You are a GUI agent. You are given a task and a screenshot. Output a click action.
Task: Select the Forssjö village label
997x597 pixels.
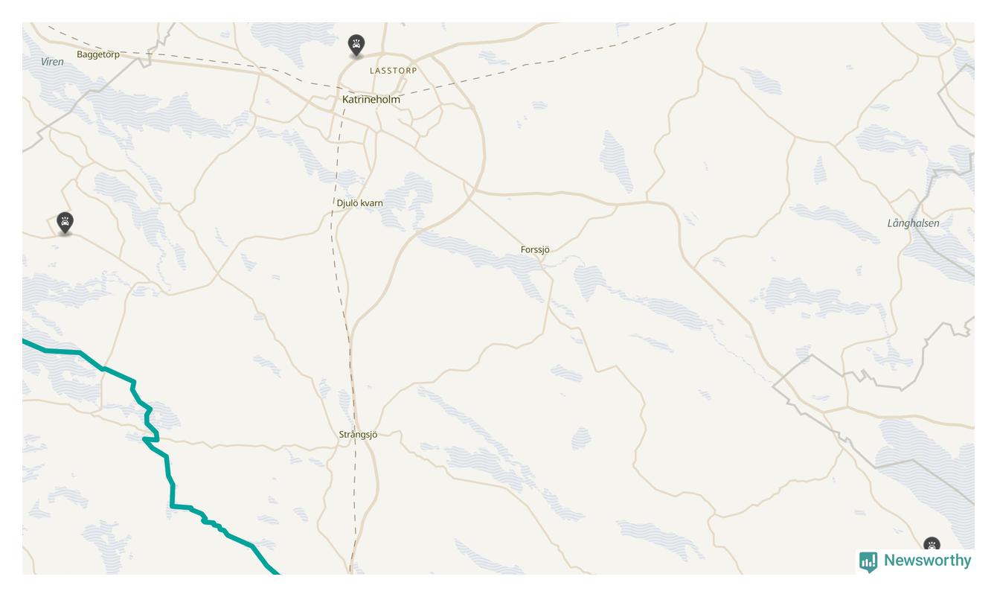click(535, 249)
